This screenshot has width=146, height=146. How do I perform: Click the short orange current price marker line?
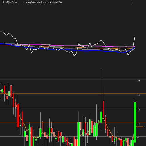(x=140, y=127)
